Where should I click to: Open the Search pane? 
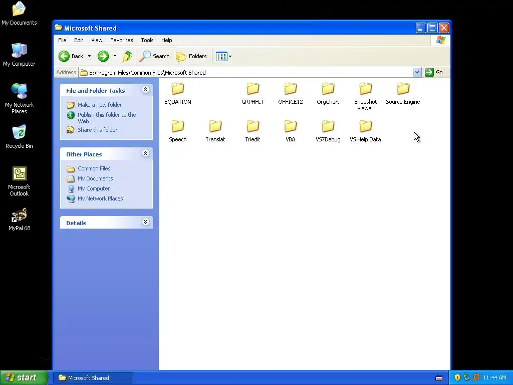tap(154, 56)
